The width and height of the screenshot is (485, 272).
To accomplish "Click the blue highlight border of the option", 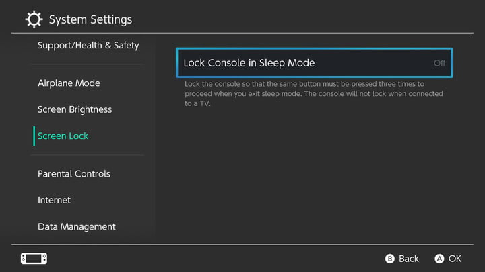I will pyautogui.click(x=315, y=49).
